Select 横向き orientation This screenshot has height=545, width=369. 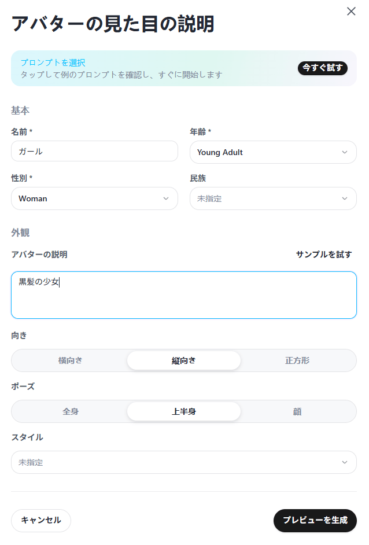pyautogui.click(x=71, y=360)
